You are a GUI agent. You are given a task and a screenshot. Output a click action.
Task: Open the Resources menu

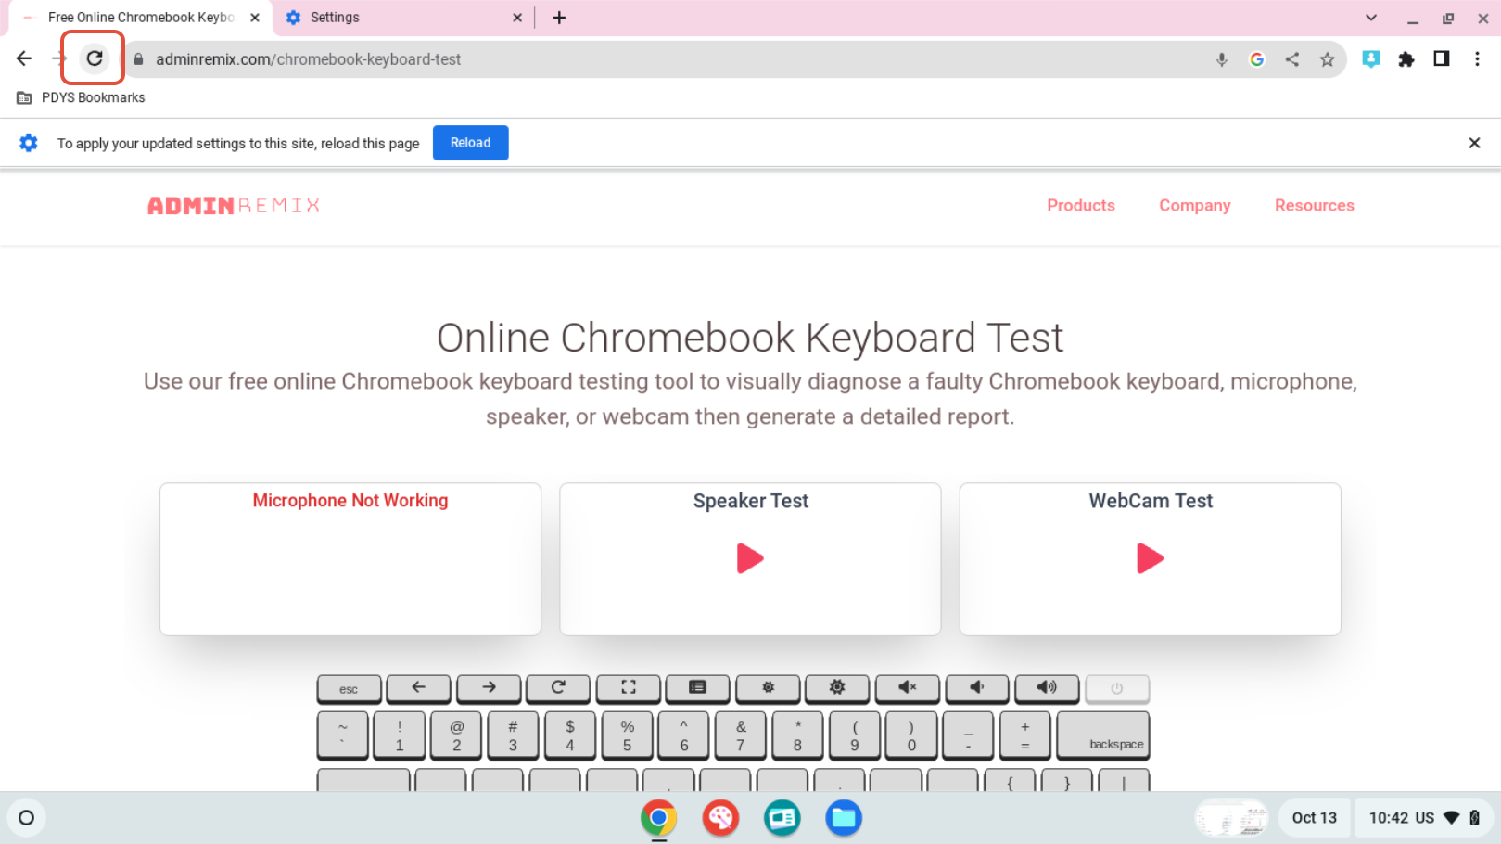click(x=1315, y=205)
